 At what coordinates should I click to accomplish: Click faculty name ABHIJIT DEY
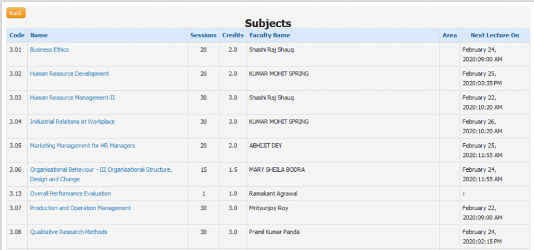(266, 146)
